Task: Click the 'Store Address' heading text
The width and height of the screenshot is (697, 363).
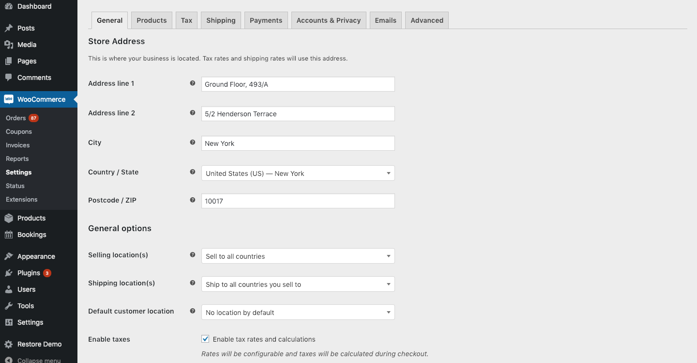Action: click(117, 41)
